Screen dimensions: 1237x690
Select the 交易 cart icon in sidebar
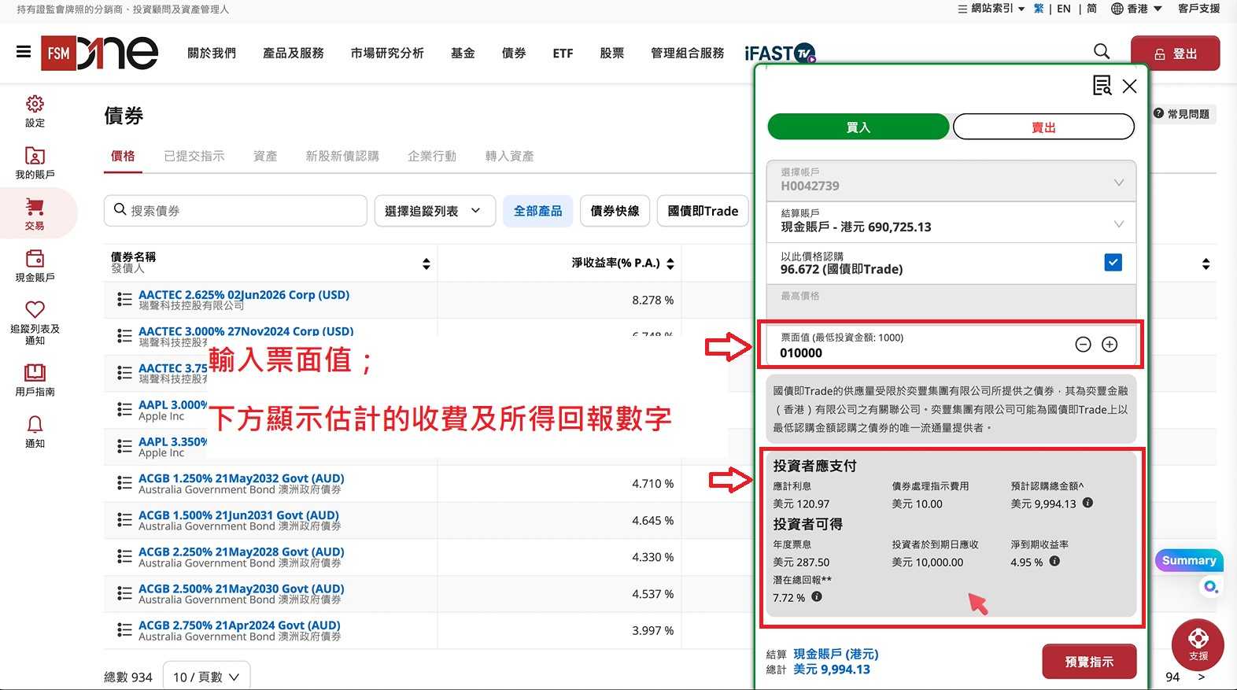pyautogui.click(x=35, y=206)
